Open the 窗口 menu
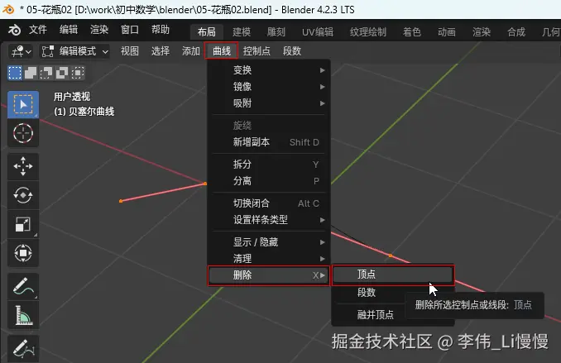The width and height of the screenshot is (561, 363). pos(130,30)
